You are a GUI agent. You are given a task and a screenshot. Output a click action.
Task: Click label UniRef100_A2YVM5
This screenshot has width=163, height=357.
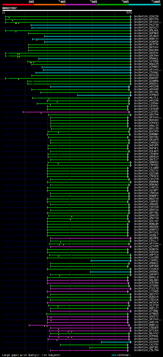[146, 247]
